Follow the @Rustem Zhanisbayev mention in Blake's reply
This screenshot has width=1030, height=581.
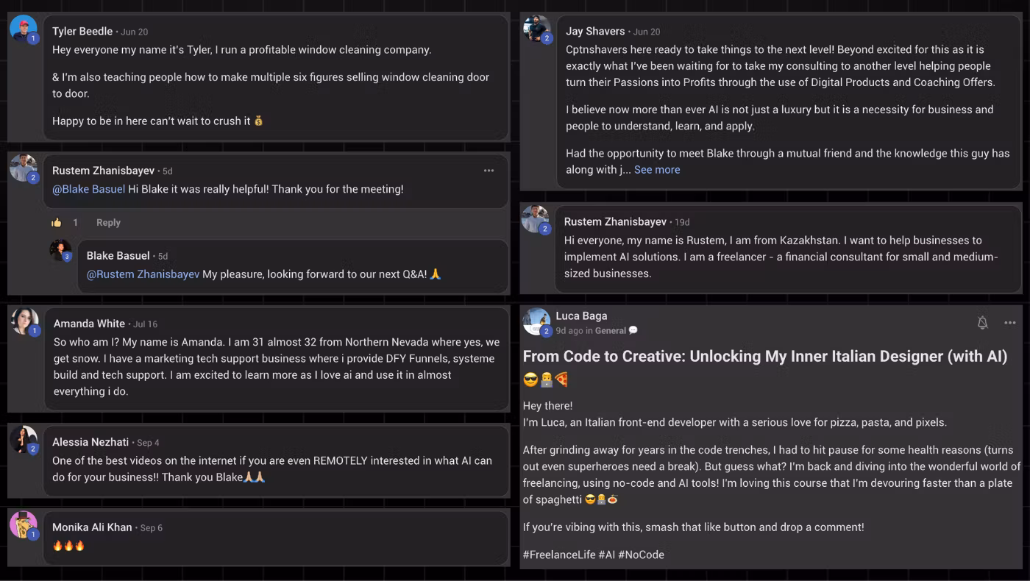point(143,274)
